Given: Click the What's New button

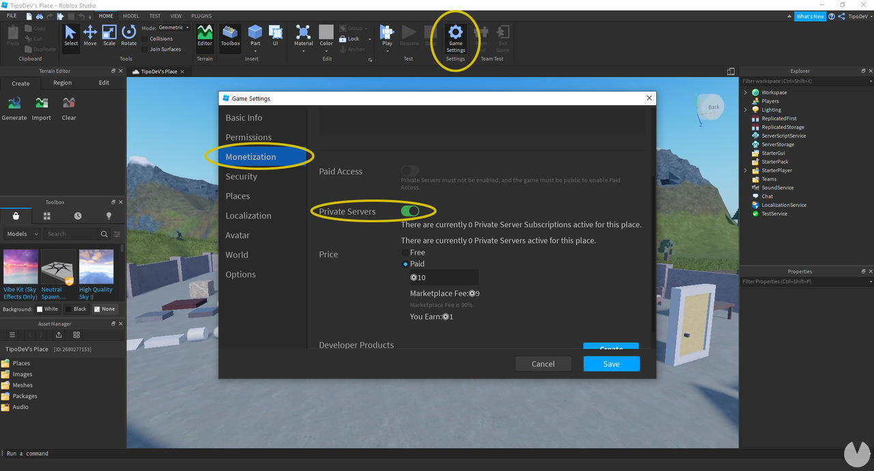Looking at the screenshot, I should [x=810, y=16].
